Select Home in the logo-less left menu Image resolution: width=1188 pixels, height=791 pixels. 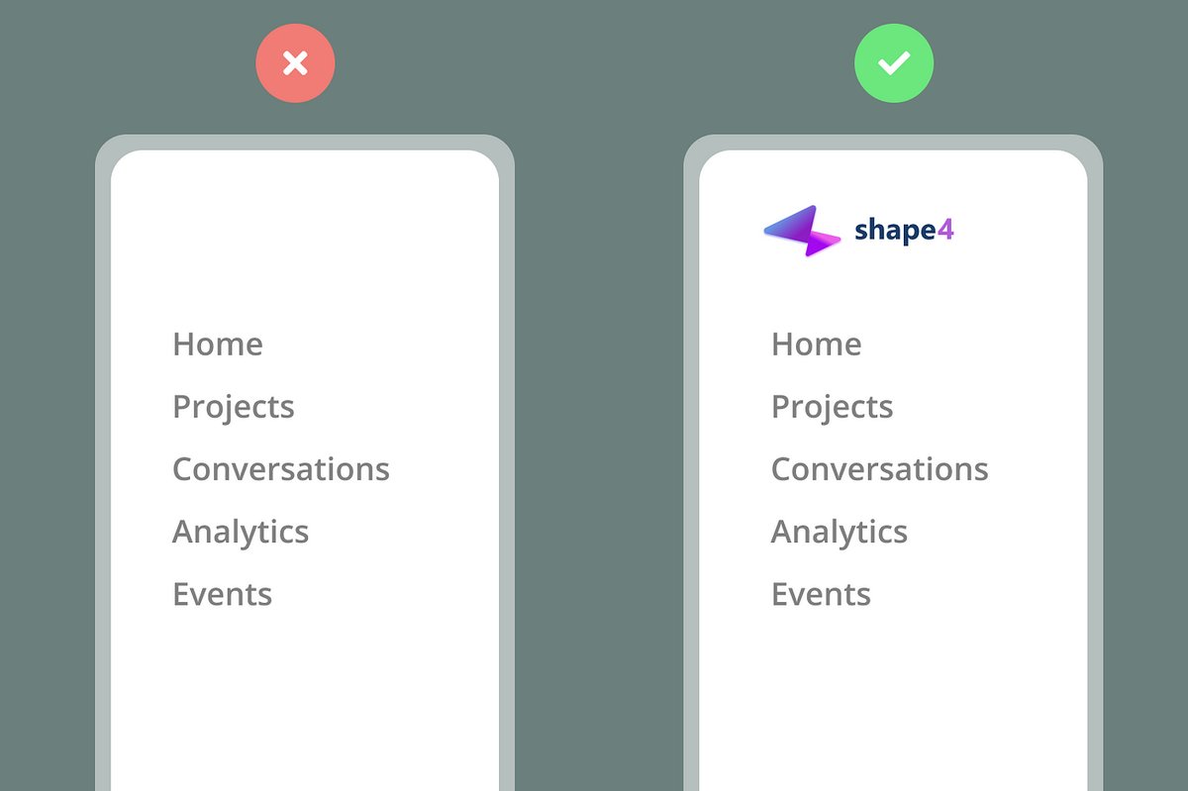218,345
